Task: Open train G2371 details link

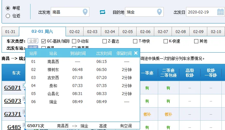Action: [x=13, y=114]
